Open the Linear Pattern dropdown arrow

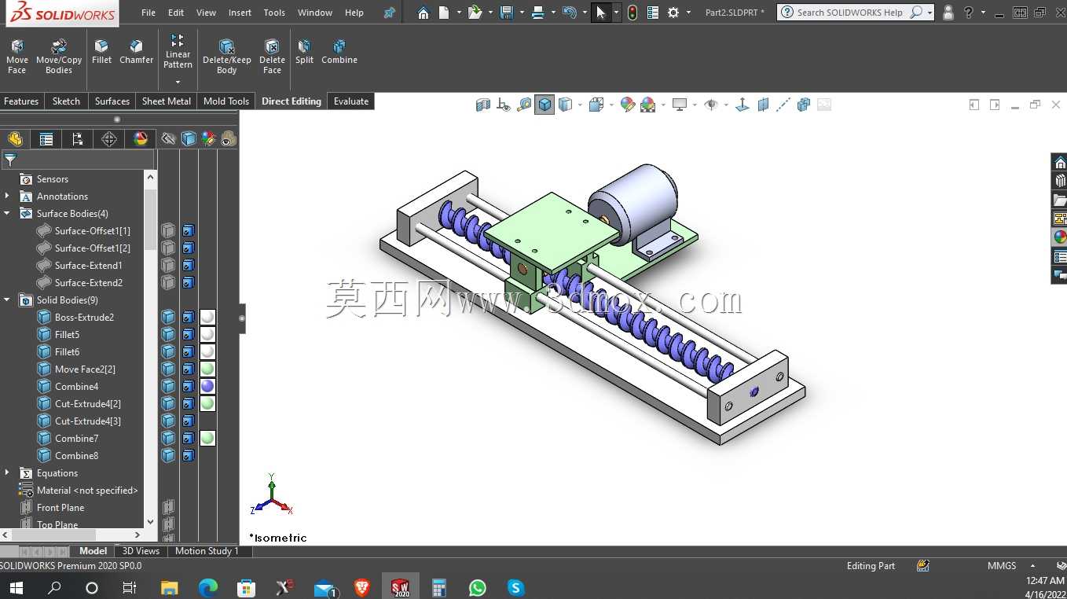click(178, 82)
